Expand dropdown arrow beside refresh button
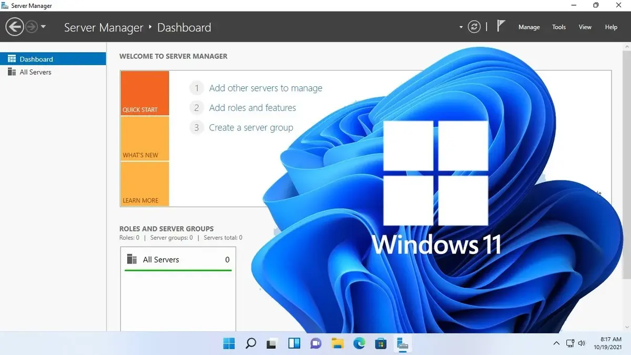This screenshot has height=355, width=631. (461, 27)
